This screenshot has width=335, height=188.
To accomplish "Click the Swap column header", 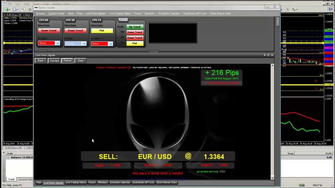I will pyautogui.click(x=291, y=154).
